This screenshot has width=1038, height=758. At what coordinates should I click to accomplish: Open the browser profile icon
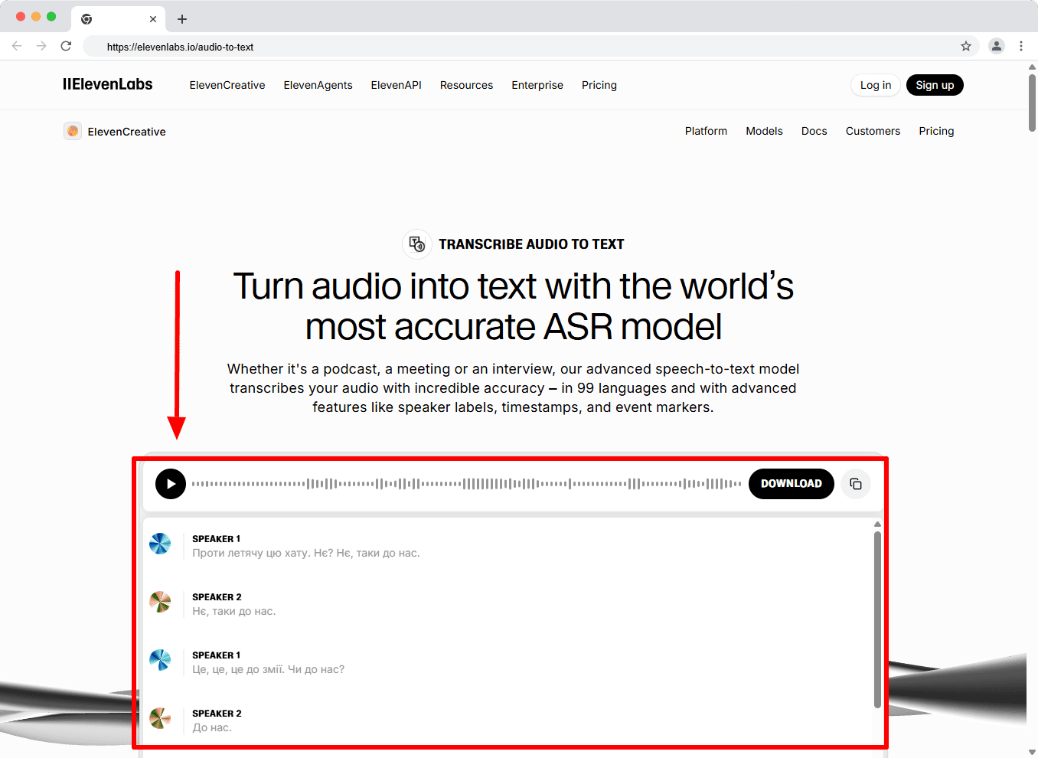pos(996,47)
